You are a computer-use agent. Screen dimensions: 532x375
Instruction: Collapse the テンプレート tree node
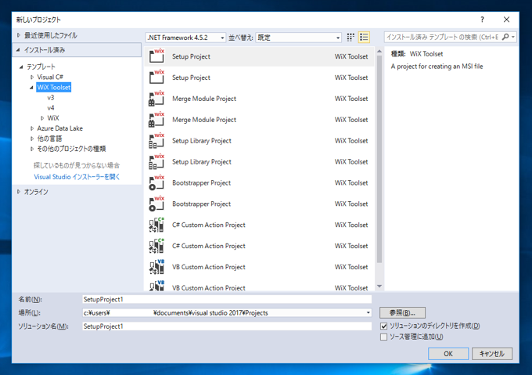[21, 67]
